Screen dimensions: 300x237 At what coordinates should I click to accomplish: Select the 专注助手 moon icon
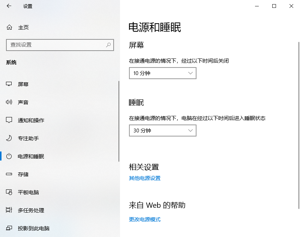pos(9,138)
